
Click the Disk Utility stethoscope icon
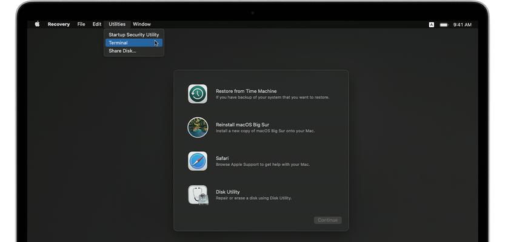click(x=198, y=195)
